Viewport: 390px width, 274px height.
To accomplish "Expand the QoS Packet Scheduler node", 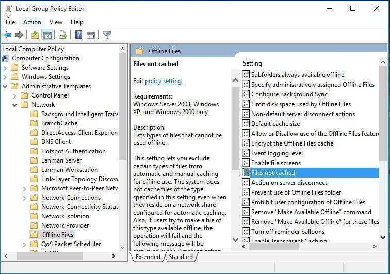I will click(x=24, y=245).
